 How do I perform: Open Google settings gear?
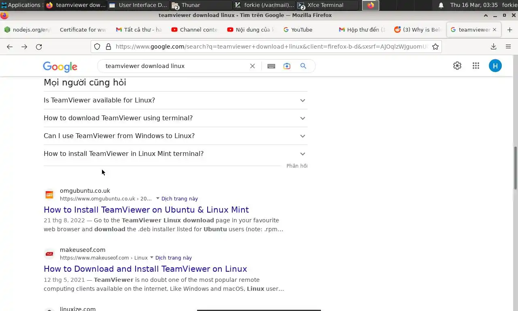pyautogui.click(x=457, y=66)
